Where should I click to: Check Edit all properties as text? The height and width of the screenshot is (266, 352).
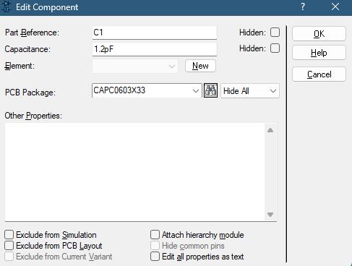point(155,257)
